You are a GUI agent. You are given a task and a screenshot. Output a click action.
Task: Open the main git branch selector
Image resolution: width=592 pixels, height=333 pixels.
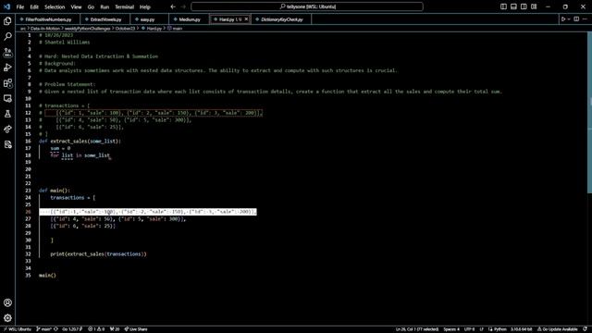pyautogui.click(x=43, y=329)
